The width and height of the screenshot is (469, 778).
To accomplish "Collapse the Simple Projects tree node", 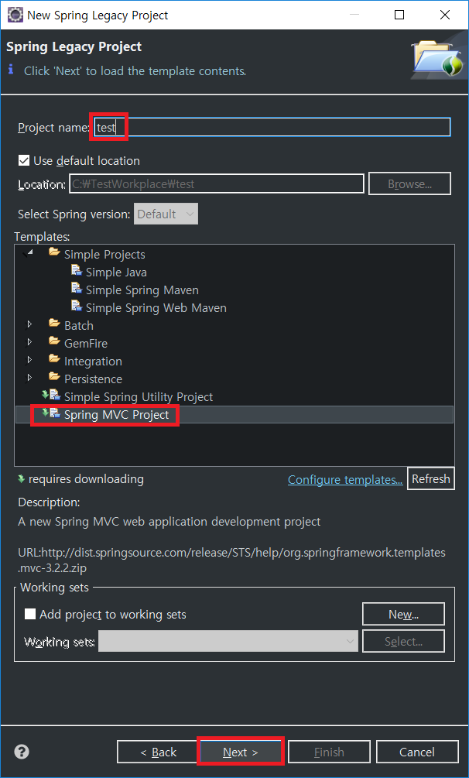I will [29, 253].
